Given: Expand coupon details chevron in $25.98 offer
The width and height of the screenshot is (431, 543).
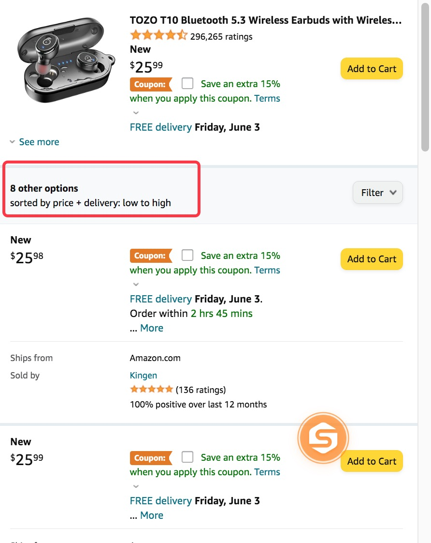Looking at the screenshot, I should coord(136,284).
